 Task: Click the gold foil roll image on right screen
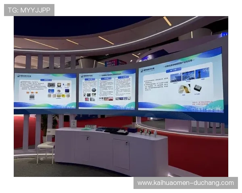(x=184, y=89)
